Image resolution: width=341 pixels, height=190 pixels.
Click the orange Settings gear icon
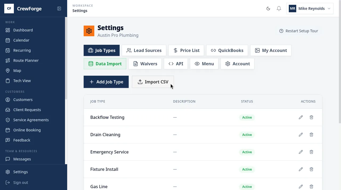[x=89, y=31]
